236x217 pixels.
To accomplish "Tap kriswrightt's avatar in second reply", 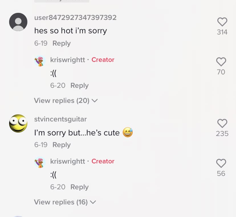I will click(x=40, y=162).
